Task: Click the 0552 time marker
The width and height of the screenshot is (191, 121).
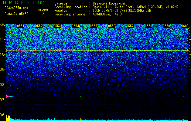Action: 39,26
